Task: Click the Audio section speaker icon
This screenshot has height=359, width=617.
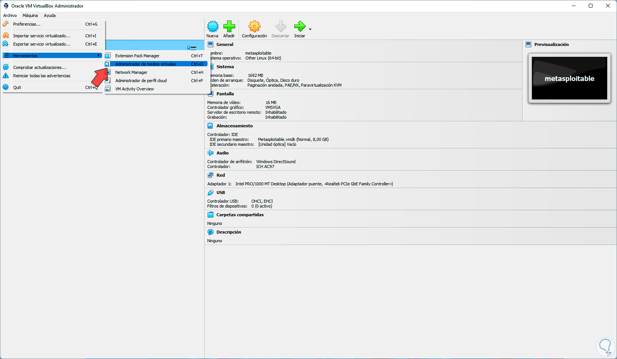Action: pyautogui.click(x=210, y=153)
